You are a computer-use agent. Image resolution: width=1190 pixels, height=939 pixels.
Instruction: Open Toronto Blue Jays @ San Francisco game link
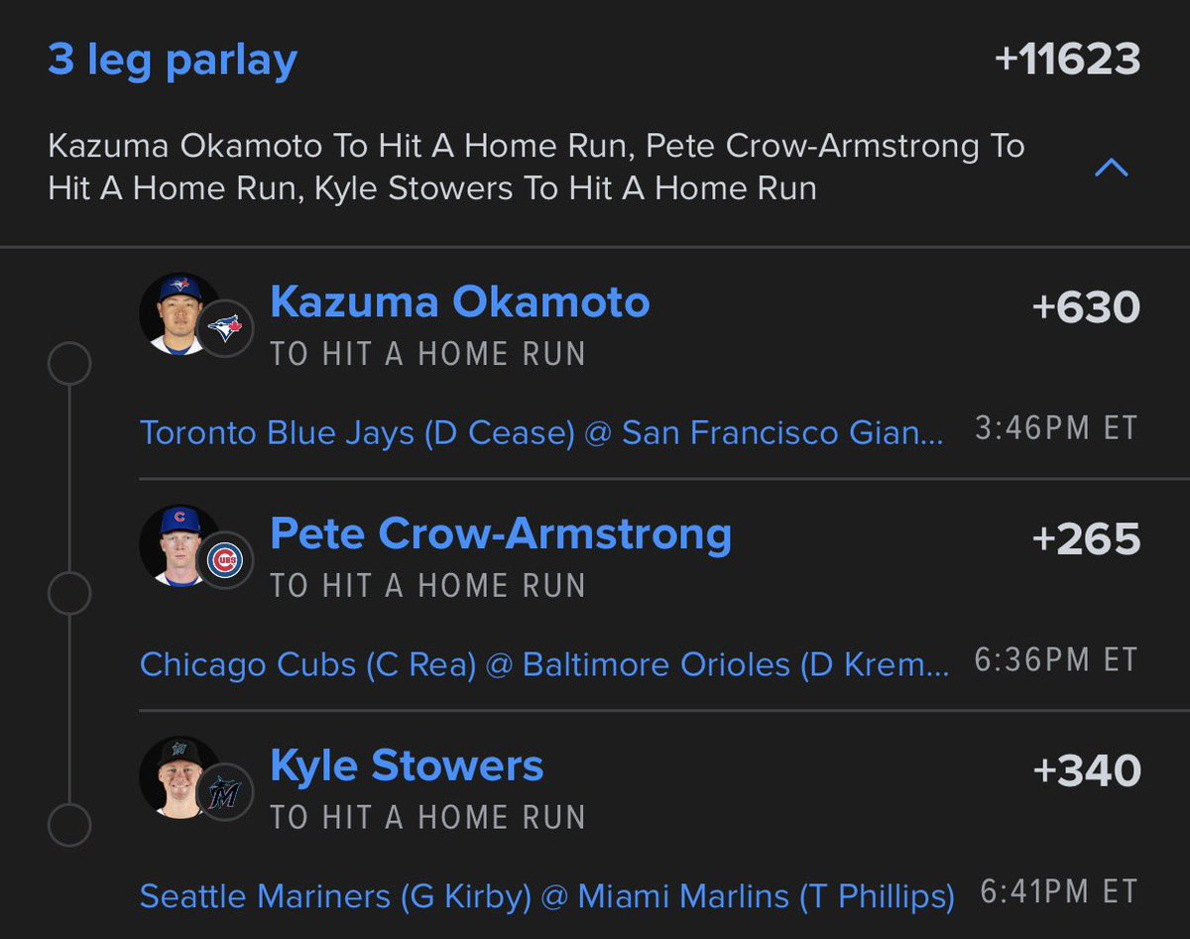pyautogui.click(x=542, y=432)
